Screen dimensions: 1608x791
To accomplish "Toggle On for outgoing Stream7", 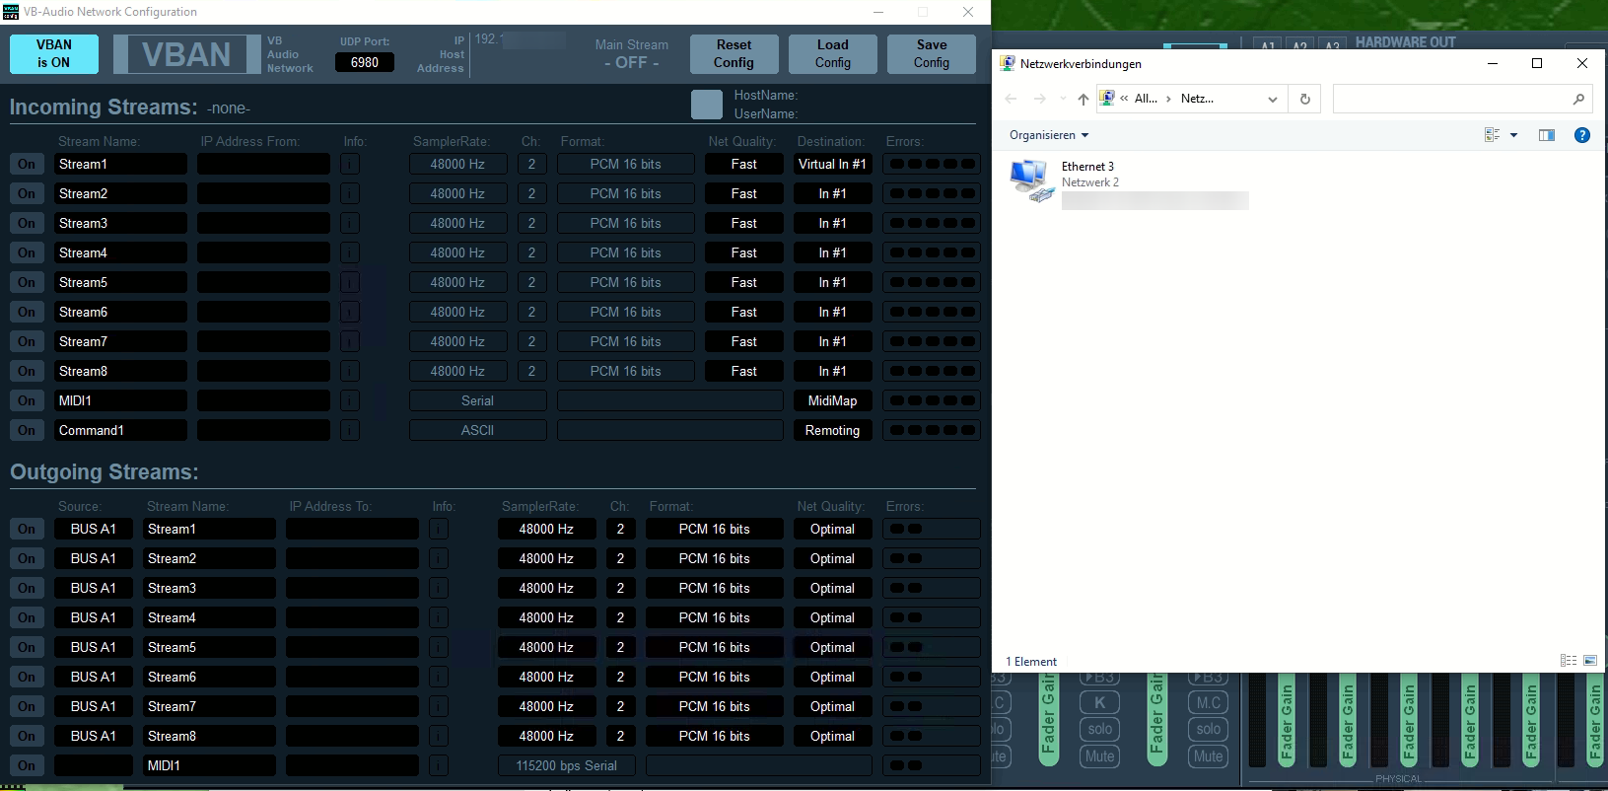I will click(27, 707).
